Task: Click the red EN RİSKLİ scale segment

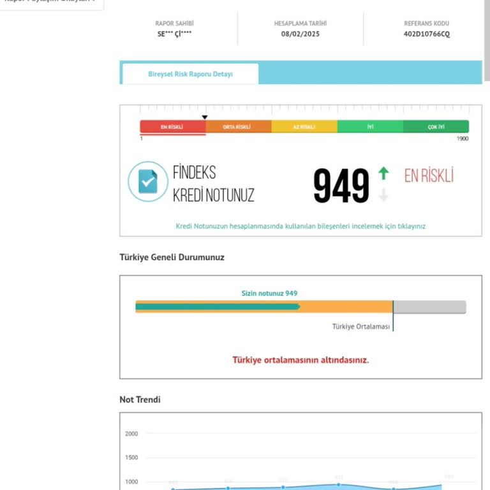Action: point(173,126)
